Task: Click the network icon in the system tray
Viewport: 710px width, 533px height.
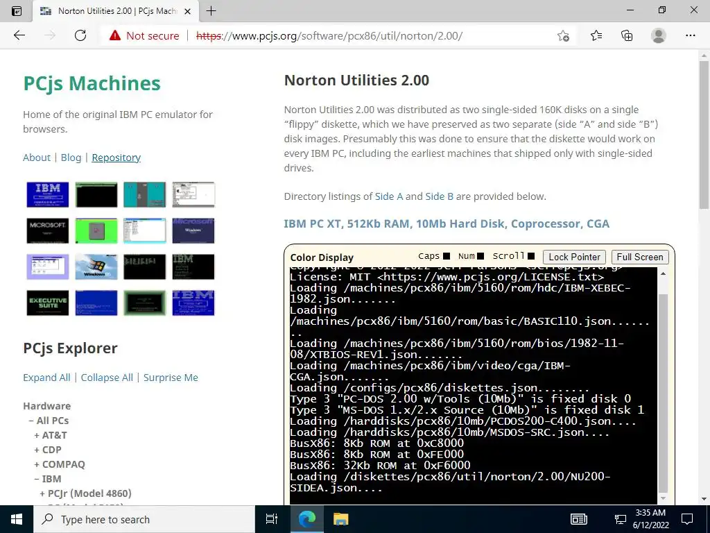Action: (620, 519)
